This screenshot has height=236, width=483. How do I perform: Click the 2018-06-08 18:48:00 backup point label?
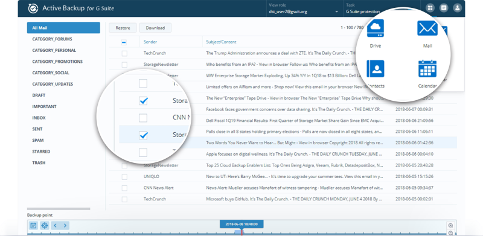click(x=241, y=224)
